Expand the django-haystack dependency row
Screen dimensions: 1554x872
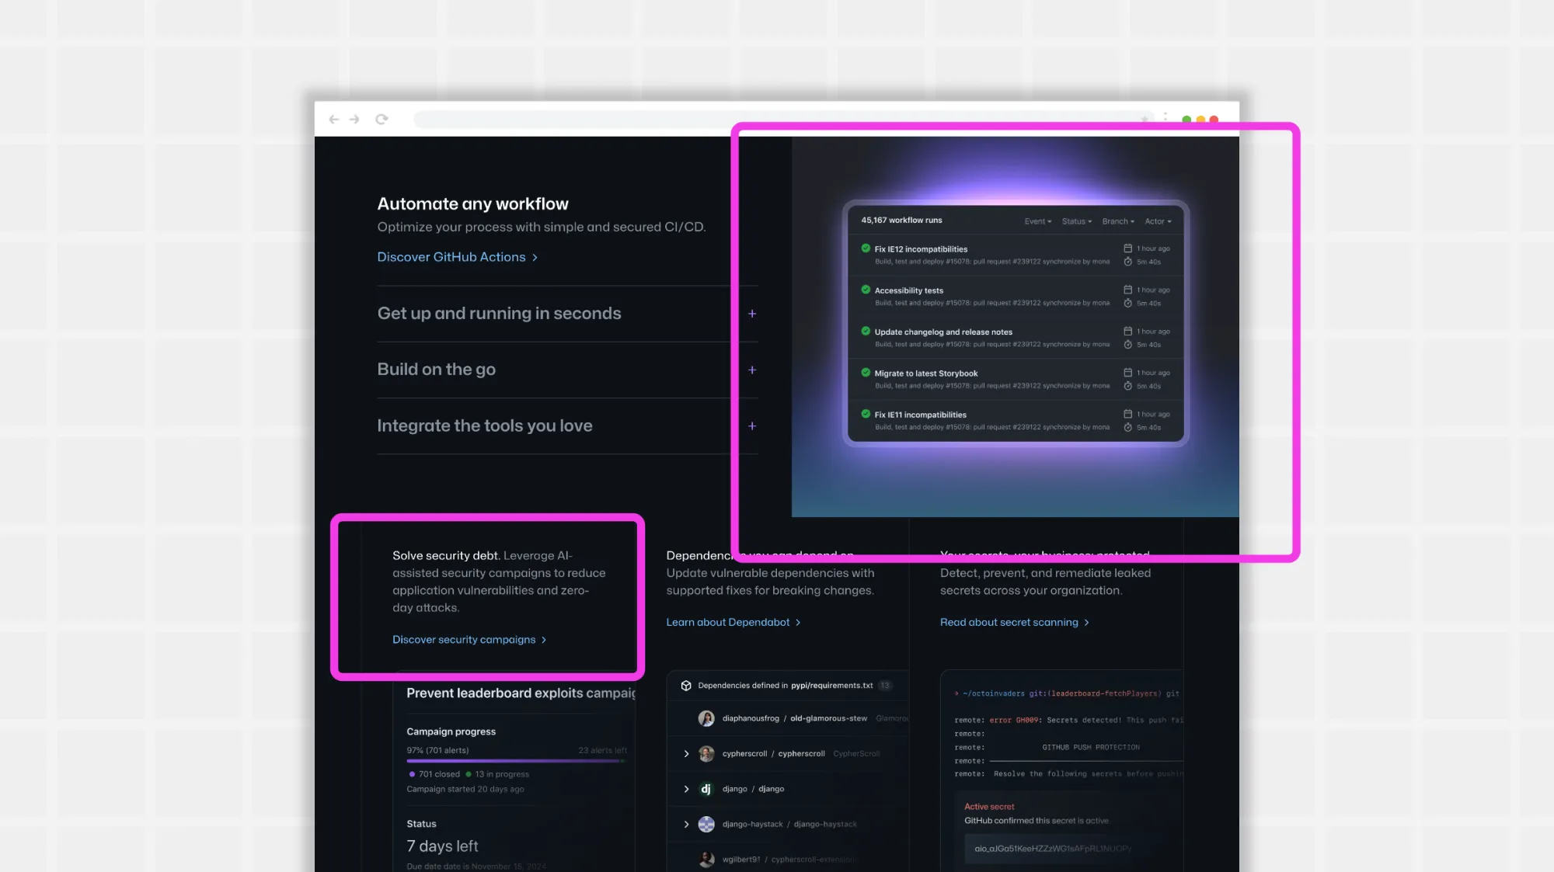click(686, 825)
